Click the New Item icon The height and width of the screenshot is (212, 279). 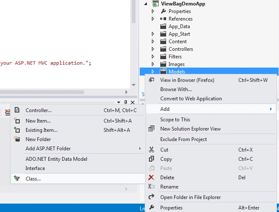tap(17, 120)
